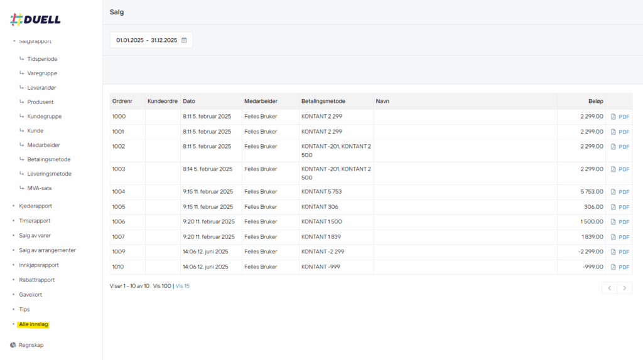Open PDF icon for order 1007
The width and height of the screenshot is (643, 360).
click(x=613, y=237)
